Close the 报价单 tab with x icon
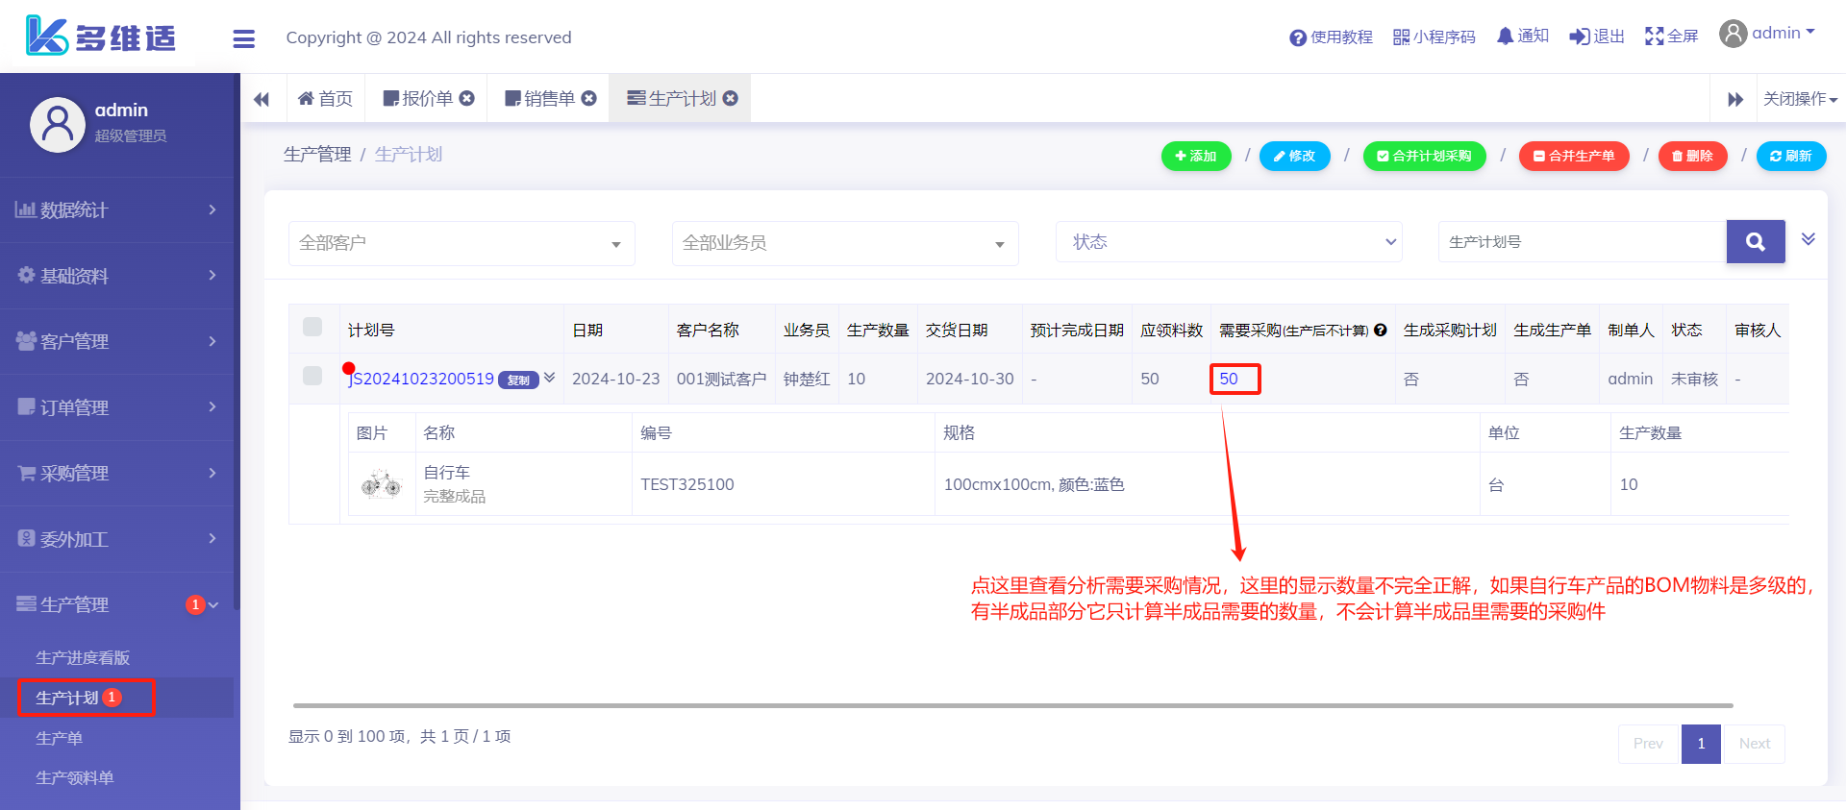This screenshot has height=810, width=1846. coord(467,98)
